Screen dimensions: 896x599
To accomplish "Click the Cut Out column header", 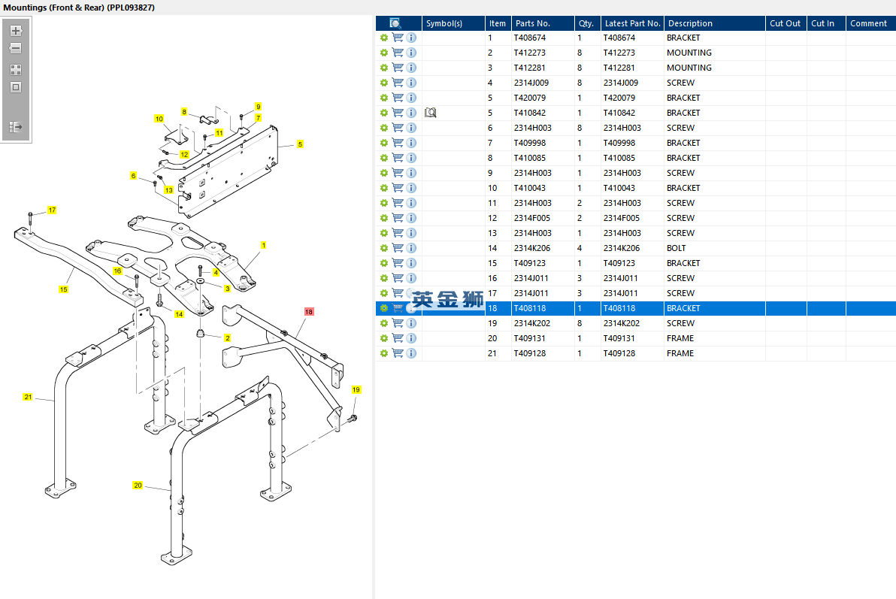I will tap(786, 23).
